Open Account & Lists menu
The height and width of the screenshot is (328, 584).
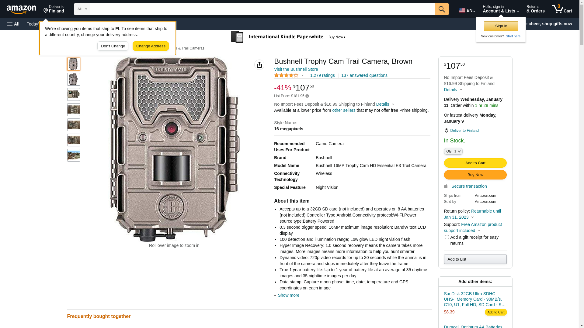[x=501, y=9]
